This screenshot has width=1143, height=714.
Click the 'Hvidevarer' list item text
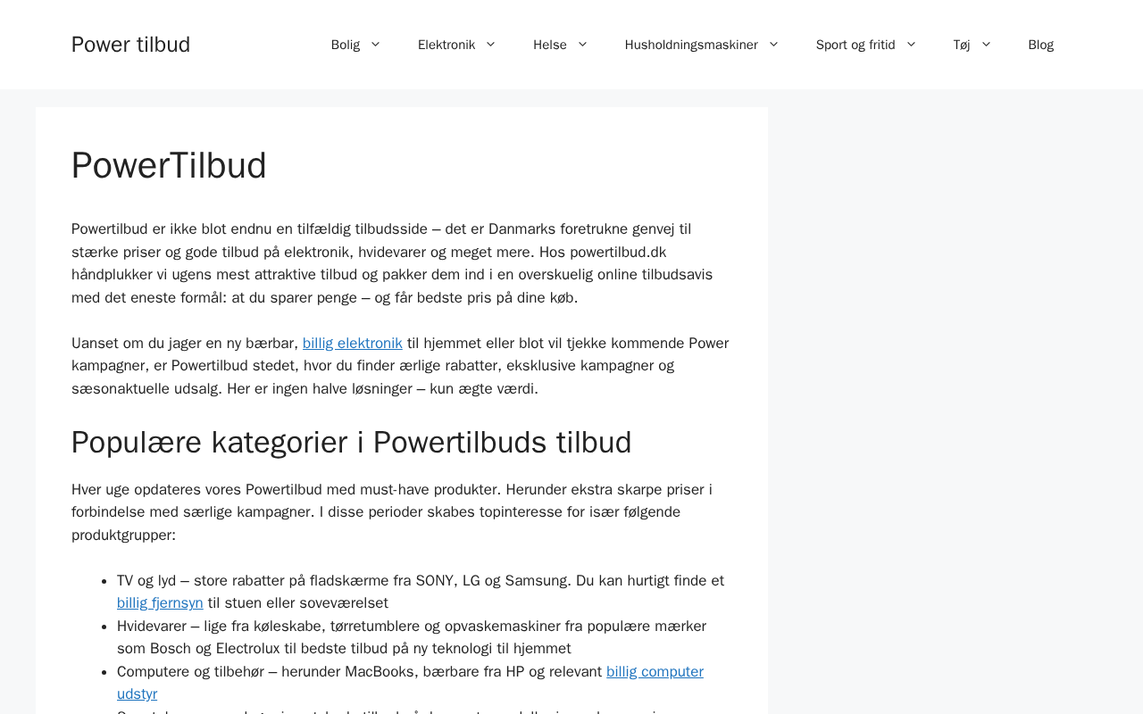pos(412,637)
